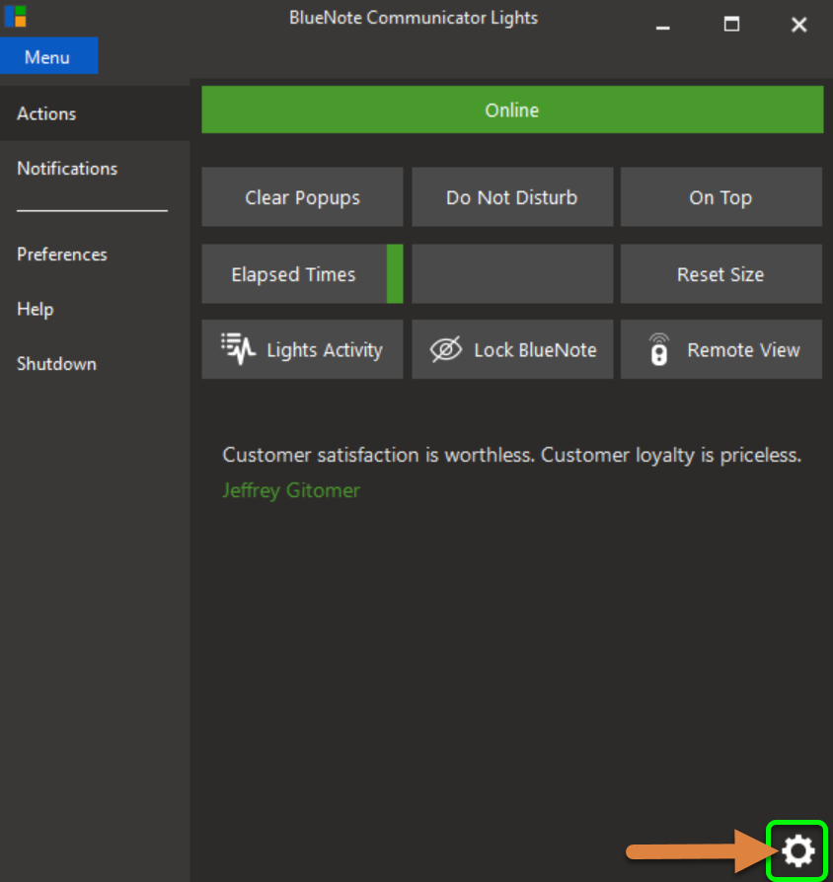Maximize the BlueNote window
This screenshot has width=833, height=882.
731,25
